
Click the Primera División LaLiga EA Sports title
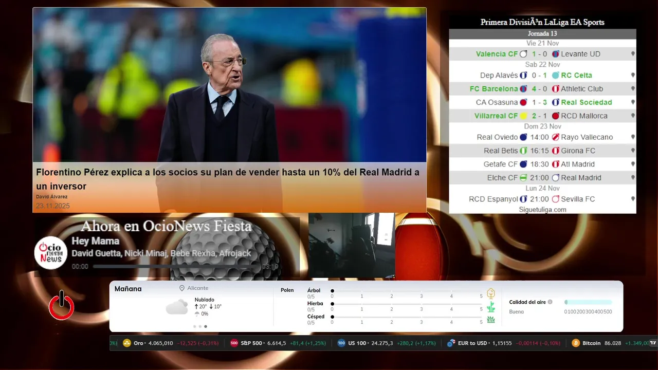542,22
